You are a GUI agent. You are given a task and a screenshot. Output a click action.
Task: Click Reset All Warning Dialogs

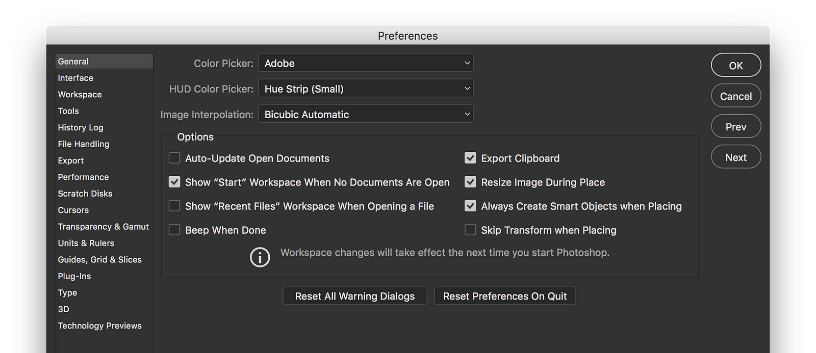pyautogui.click(x=355, y=296)
